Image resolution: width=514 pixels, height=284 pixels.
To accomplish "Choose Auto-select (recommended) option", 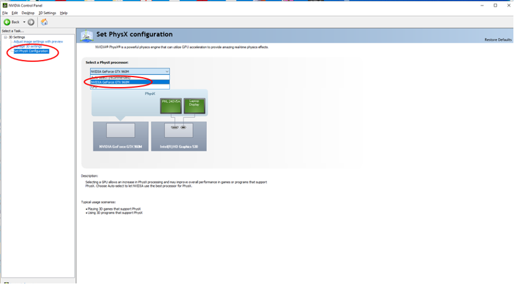I will coord(130,78).
